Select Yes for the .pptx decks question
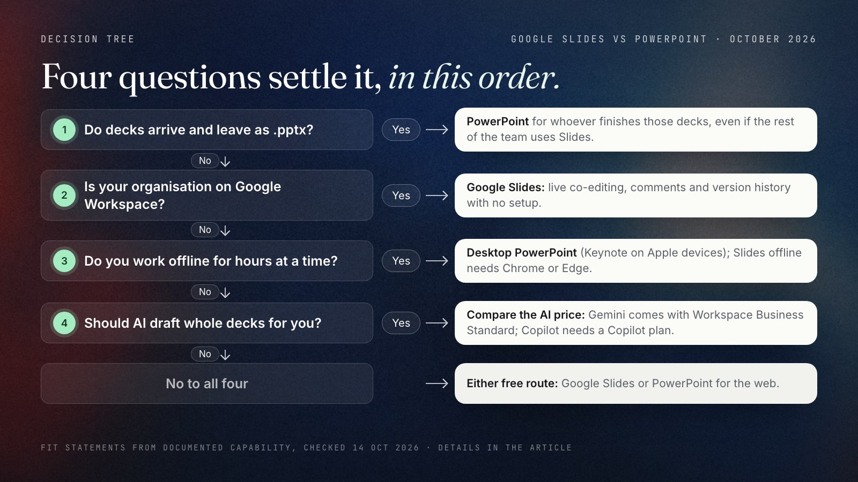The height and width of the screenshot is (482, 858). [401, 130]
